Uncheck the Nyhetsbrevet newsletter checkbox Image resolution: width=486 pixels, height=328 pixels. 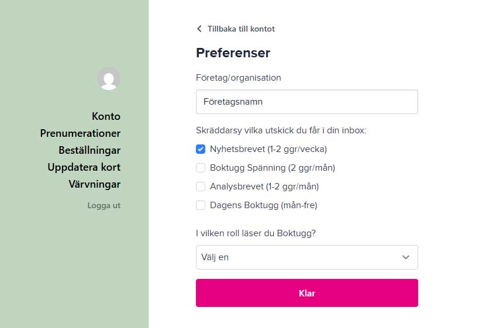coord(201,149)
